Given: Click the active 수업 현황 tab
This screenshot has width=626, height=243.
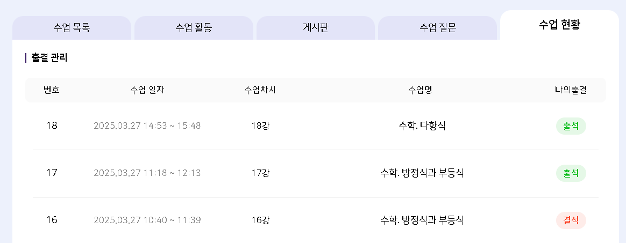Looking at the screenshot, I should coord(559,25).
